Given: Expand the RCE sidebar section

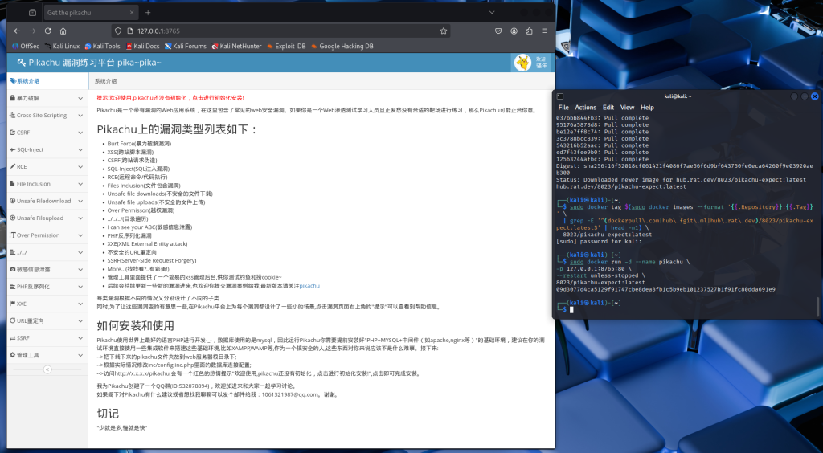Looking at the screenshot, I should (x=44, y=166).
